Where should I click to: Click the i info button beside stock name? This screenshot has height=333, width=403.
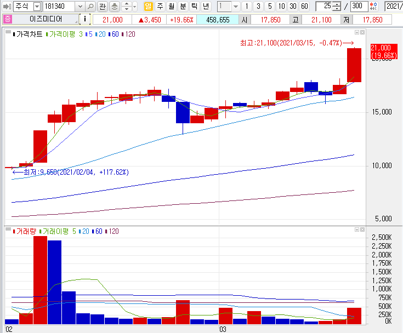point(85,19)
